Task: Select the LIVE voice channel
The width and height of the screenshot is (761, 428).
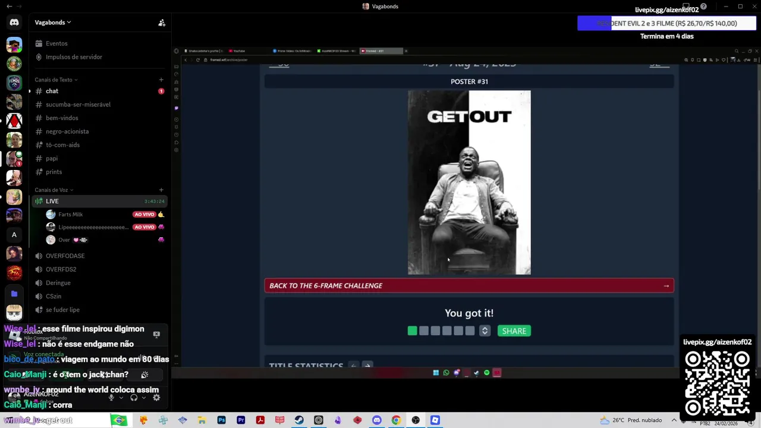Action: click(x=99, y=202)
